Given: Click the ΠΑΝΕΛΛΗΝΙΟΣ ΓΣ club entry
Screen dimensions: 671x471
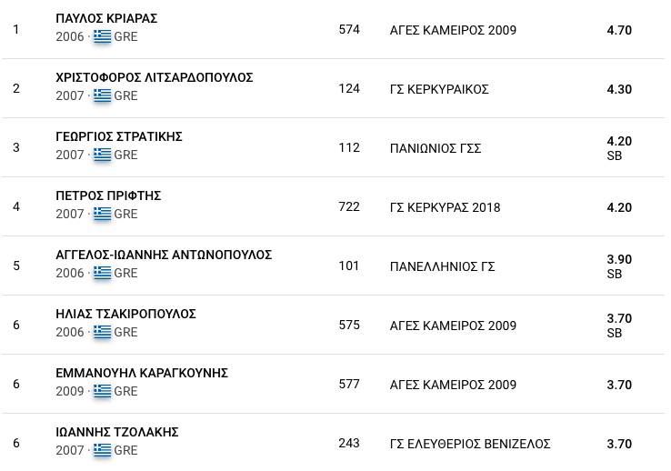Looking at the screenshot, I should (x=442, y=266).
